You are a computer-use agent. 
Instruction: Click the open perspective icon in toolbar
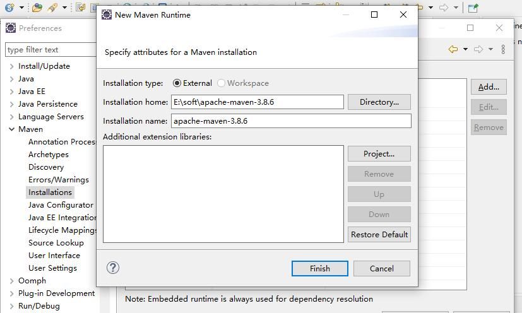pyautogui.click(x=473, y=8)
